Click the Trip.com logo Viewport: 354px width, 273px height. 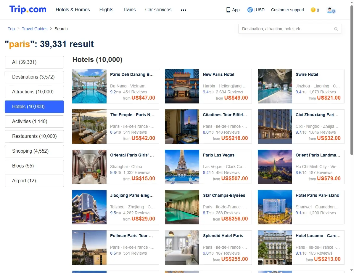point(28,9)
